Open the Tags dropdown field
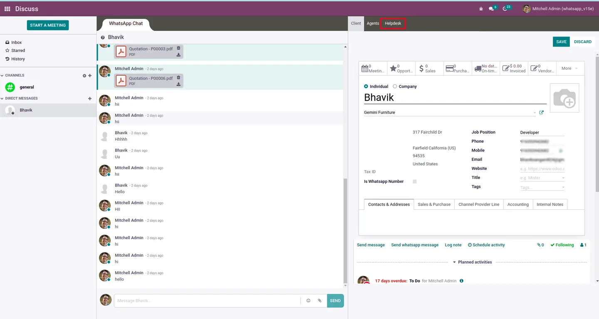 click(x=542, y=187)
